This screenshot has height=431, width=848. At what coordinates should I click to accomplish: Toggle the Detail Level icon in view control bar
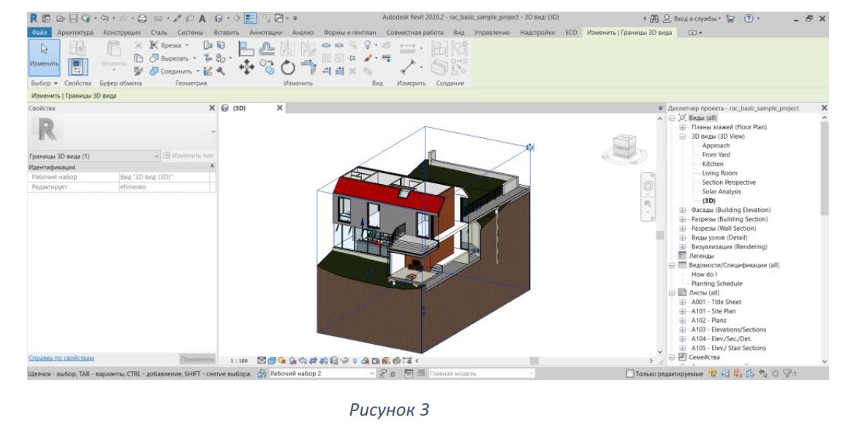(262, 361)
